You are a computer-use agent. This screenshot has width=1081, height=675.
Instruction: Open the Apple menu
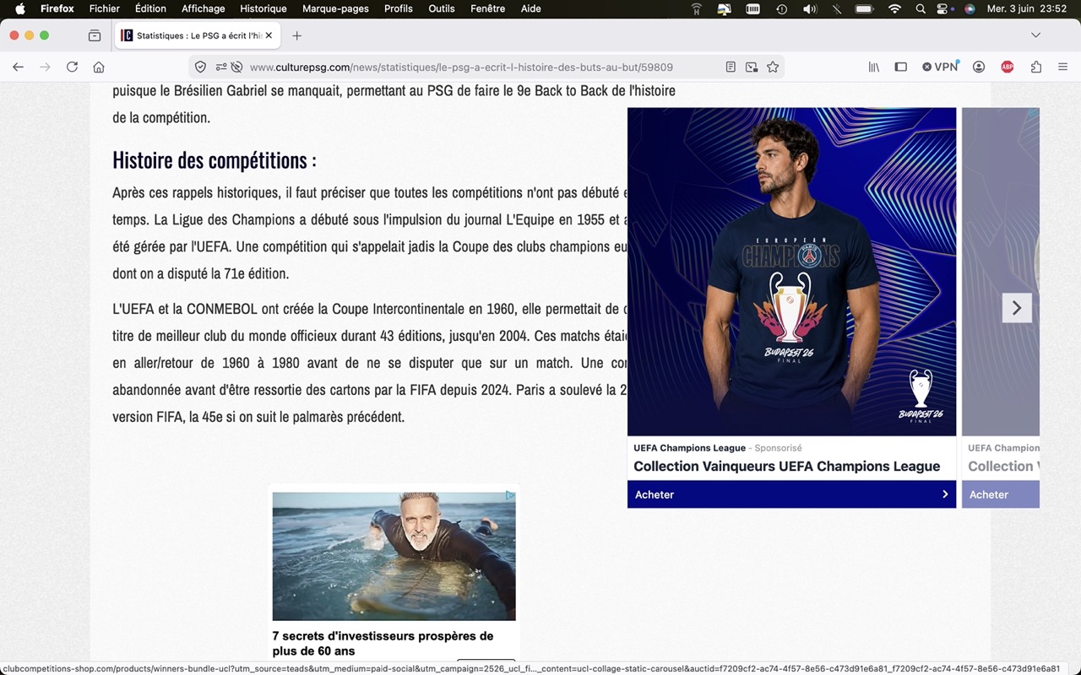tap(20, 9)
